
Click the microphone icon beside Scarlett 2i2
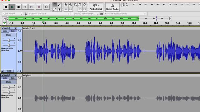[26, 14]
